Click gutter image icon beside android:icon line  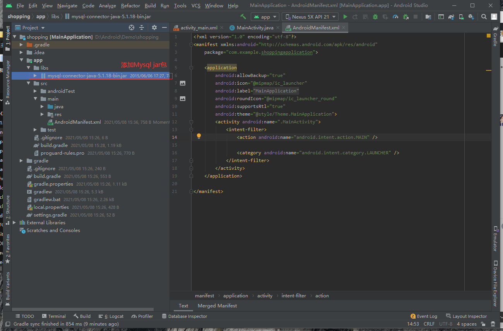point(183,83)
